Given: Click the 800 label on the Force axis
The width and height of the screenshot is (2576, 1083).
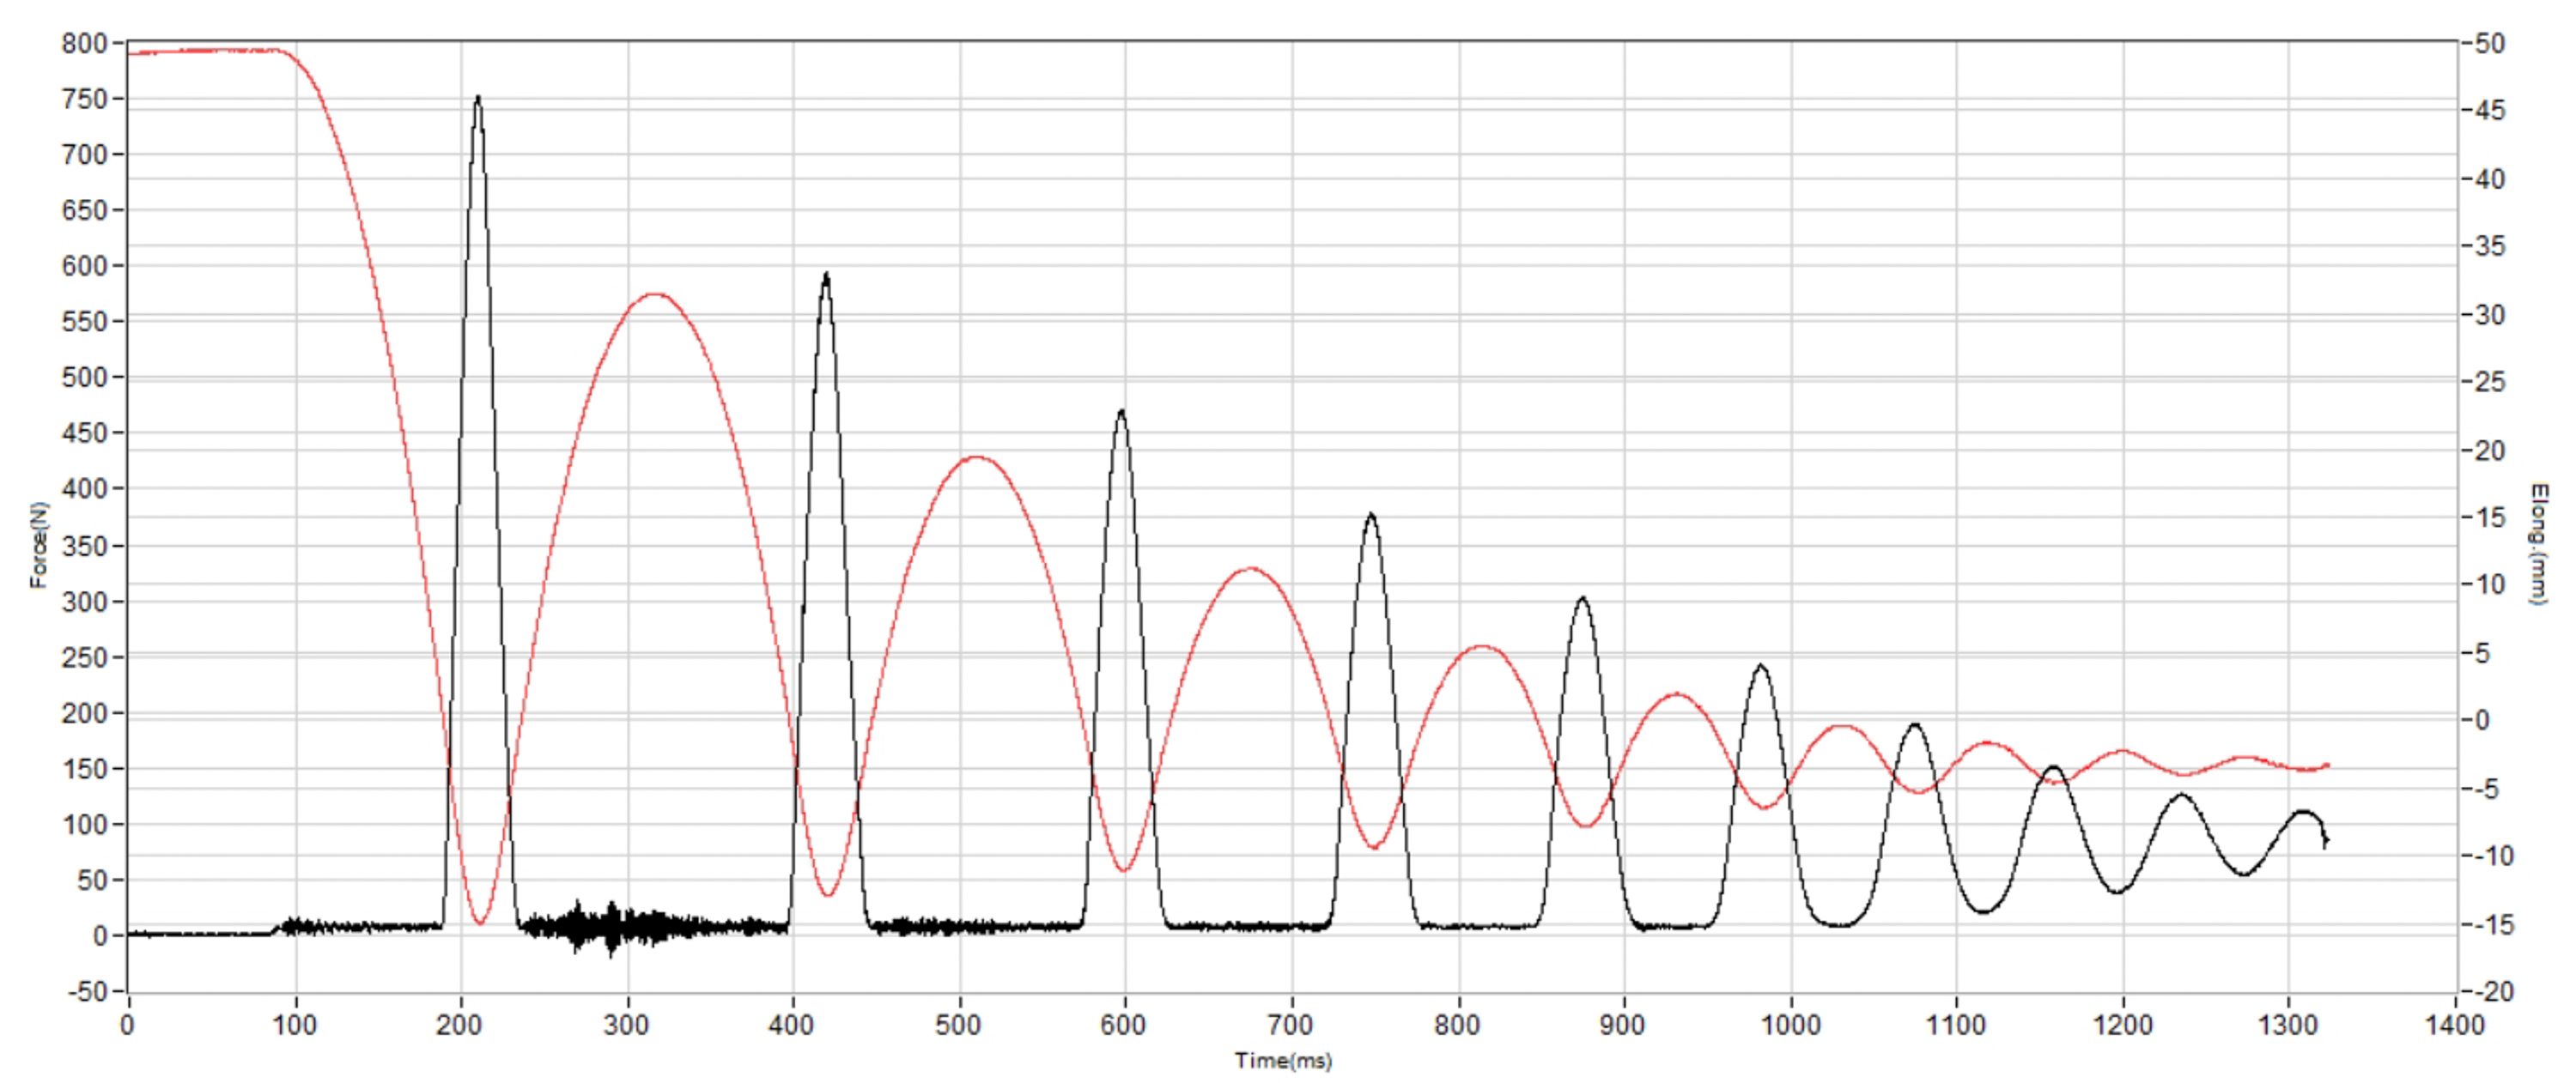Looking at the screenshot, I should pos(84,43).
